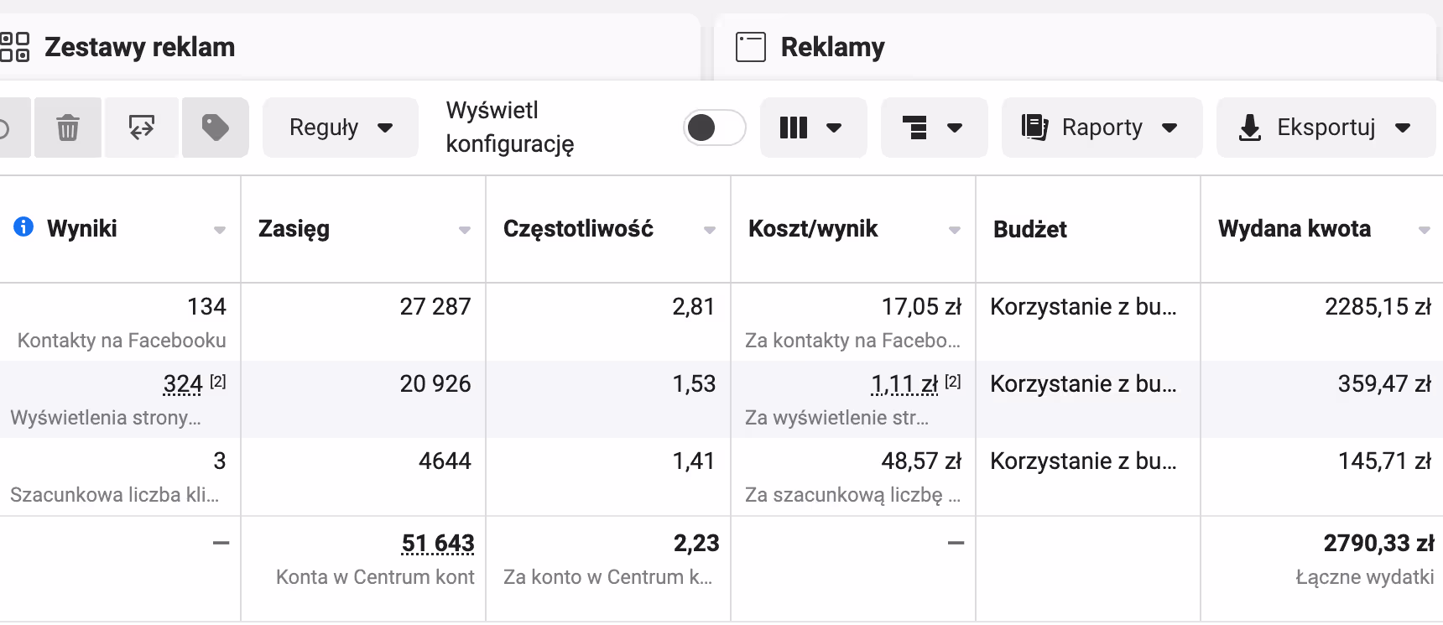The height and width of the screenshot is (625, 1443).
Task: Click the 3 results cell
Action: point(220,461)
